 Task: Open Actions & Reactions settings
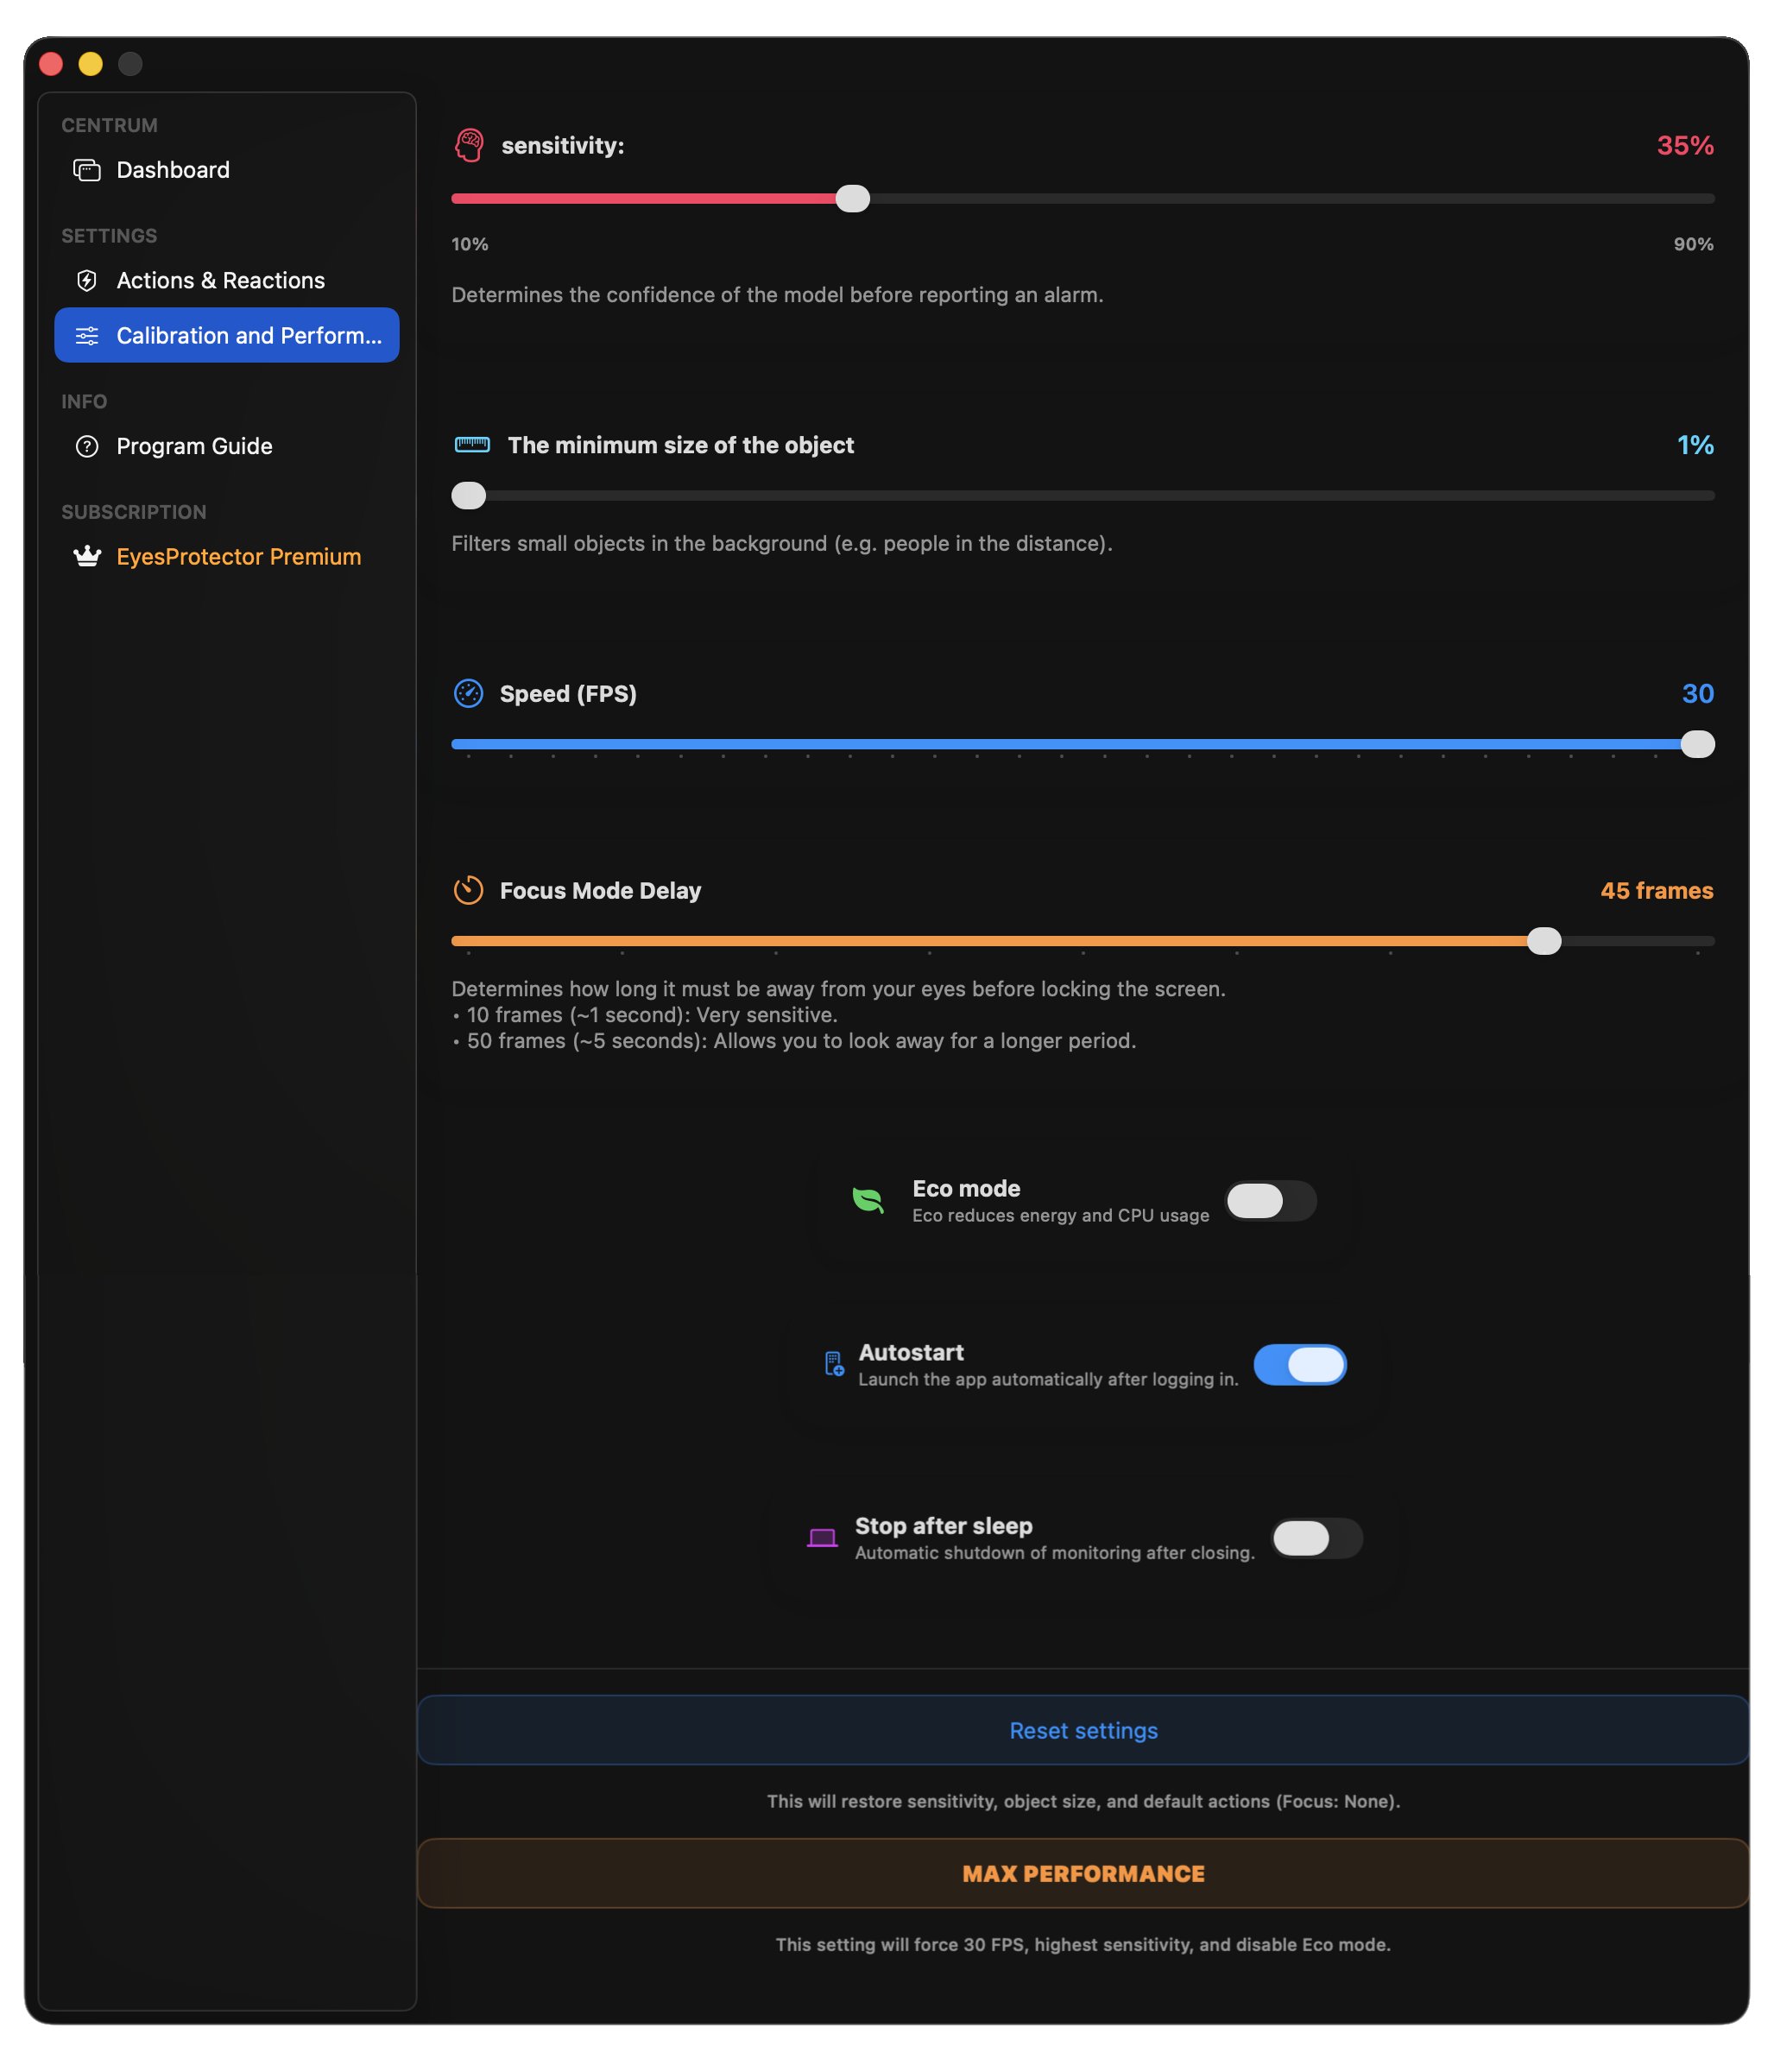220,280
